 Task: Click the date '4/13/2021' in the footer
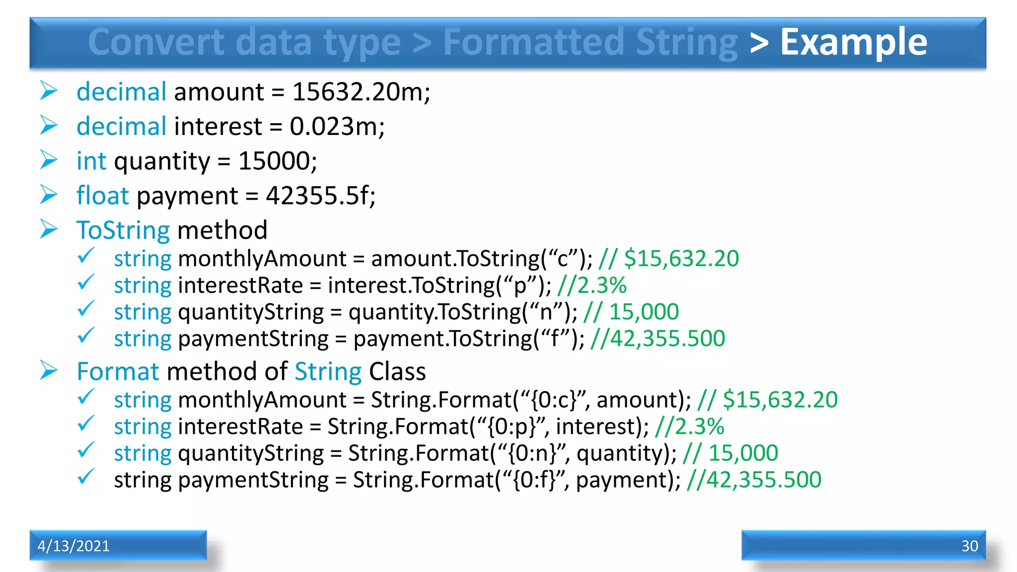(x=73, y=546)
